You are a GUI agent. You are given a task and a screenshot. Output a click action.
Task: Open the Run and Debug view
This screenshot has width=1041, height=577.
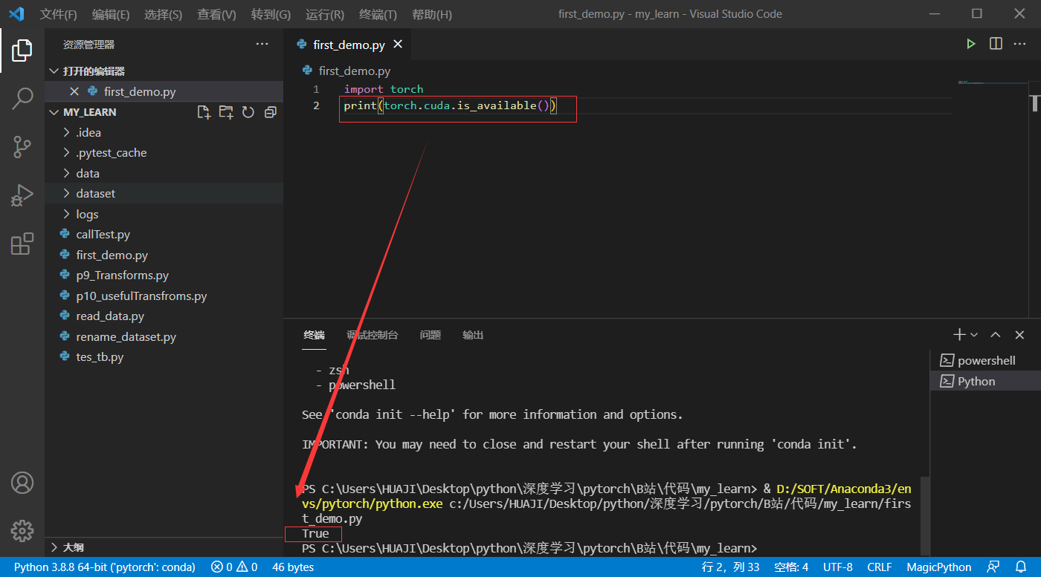coord(22,195)
